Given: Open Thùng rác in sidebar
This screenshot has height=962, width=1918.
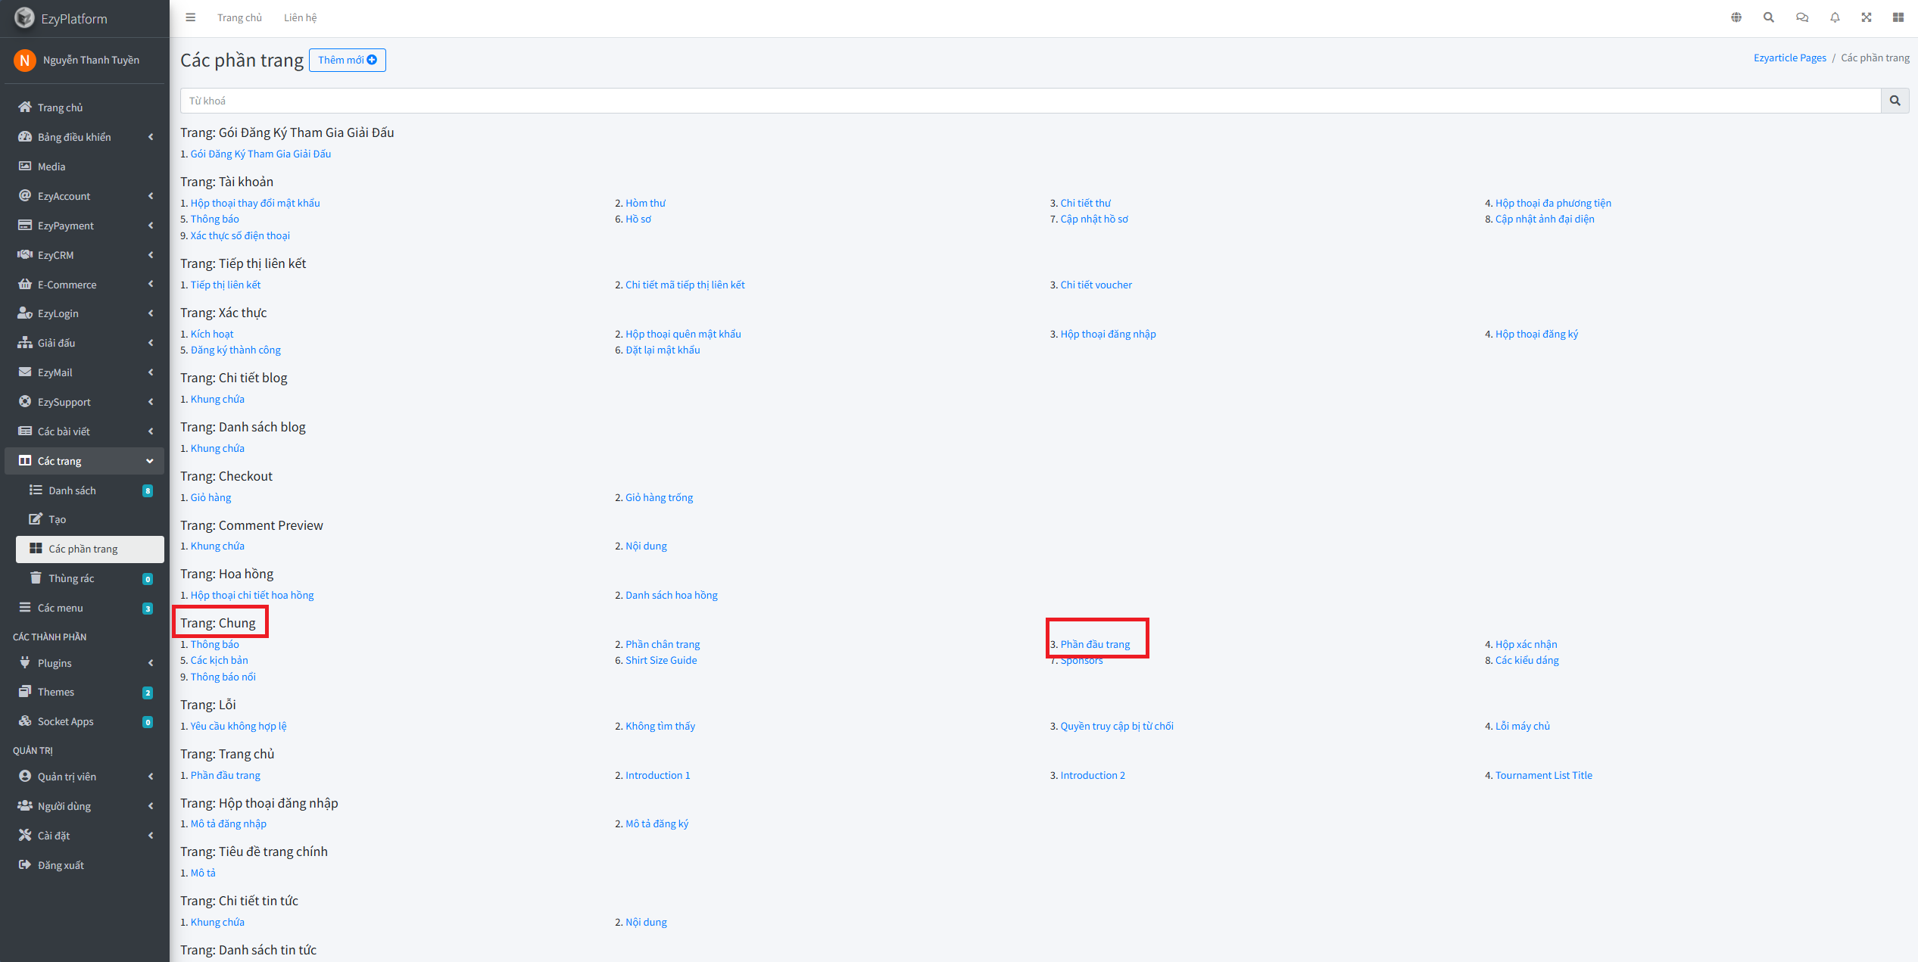Looking at the screenshot, I should click(x=72, y=578).
